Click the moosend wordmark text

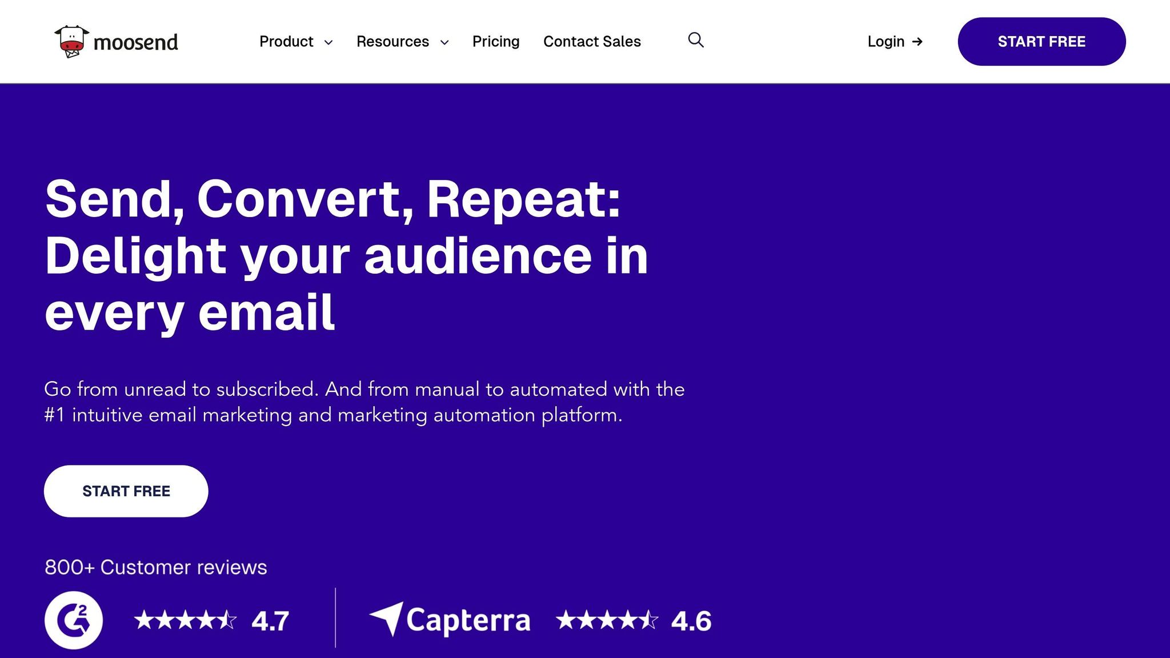point(135,42)
